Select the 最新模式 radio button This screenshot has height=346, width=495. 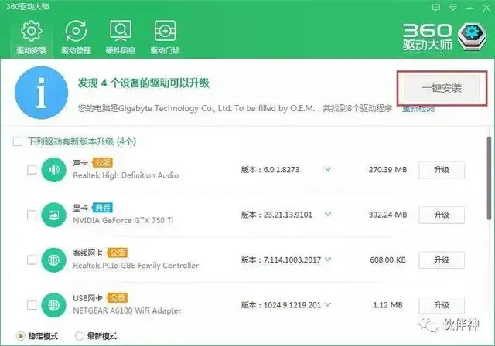coord(79,336)
